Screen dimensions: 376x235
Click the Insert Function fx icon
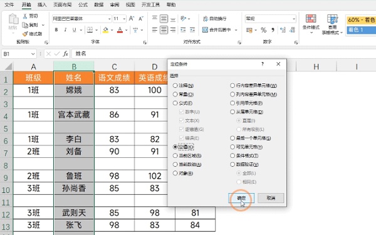[65, 54]
